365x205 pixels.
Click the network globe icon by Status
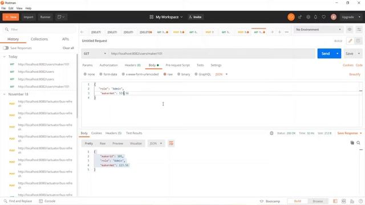pos(271,133)
